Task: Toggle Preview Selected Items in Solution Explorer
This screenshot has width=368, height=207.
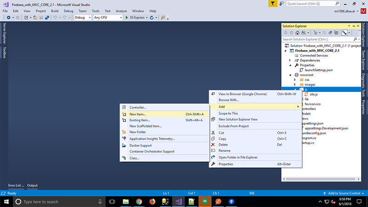Action: pos(345,33)
